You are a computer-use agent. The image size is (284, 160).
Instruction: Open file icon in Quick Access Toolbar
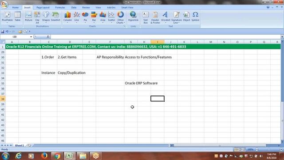pyautogui.click(x=20, y=32)
